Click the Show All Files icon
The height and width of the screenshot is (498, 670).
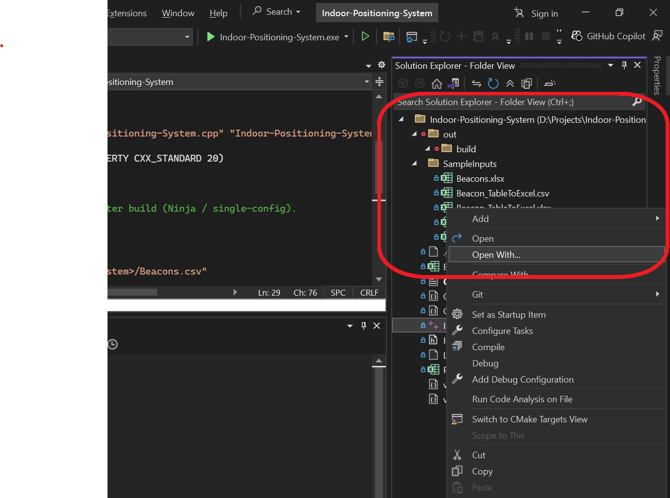527,83
